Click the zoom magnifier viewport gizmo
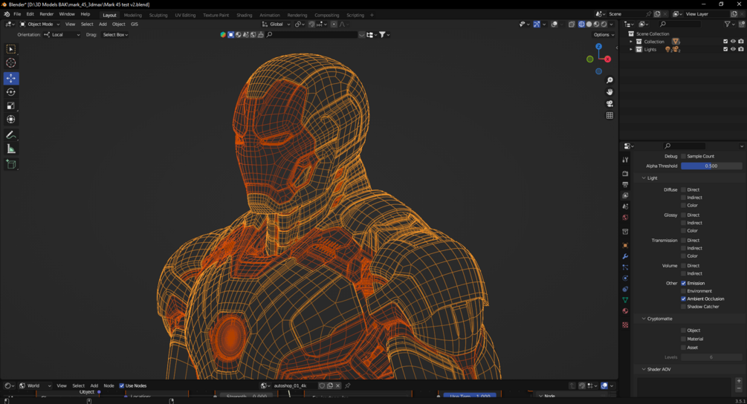 coord(609,80)
